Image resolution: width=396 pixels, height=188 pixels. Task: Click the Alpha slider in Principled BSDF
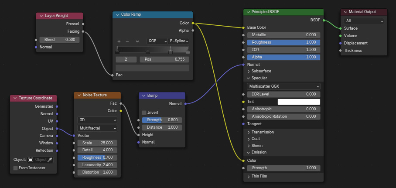(x=283, y=57)
